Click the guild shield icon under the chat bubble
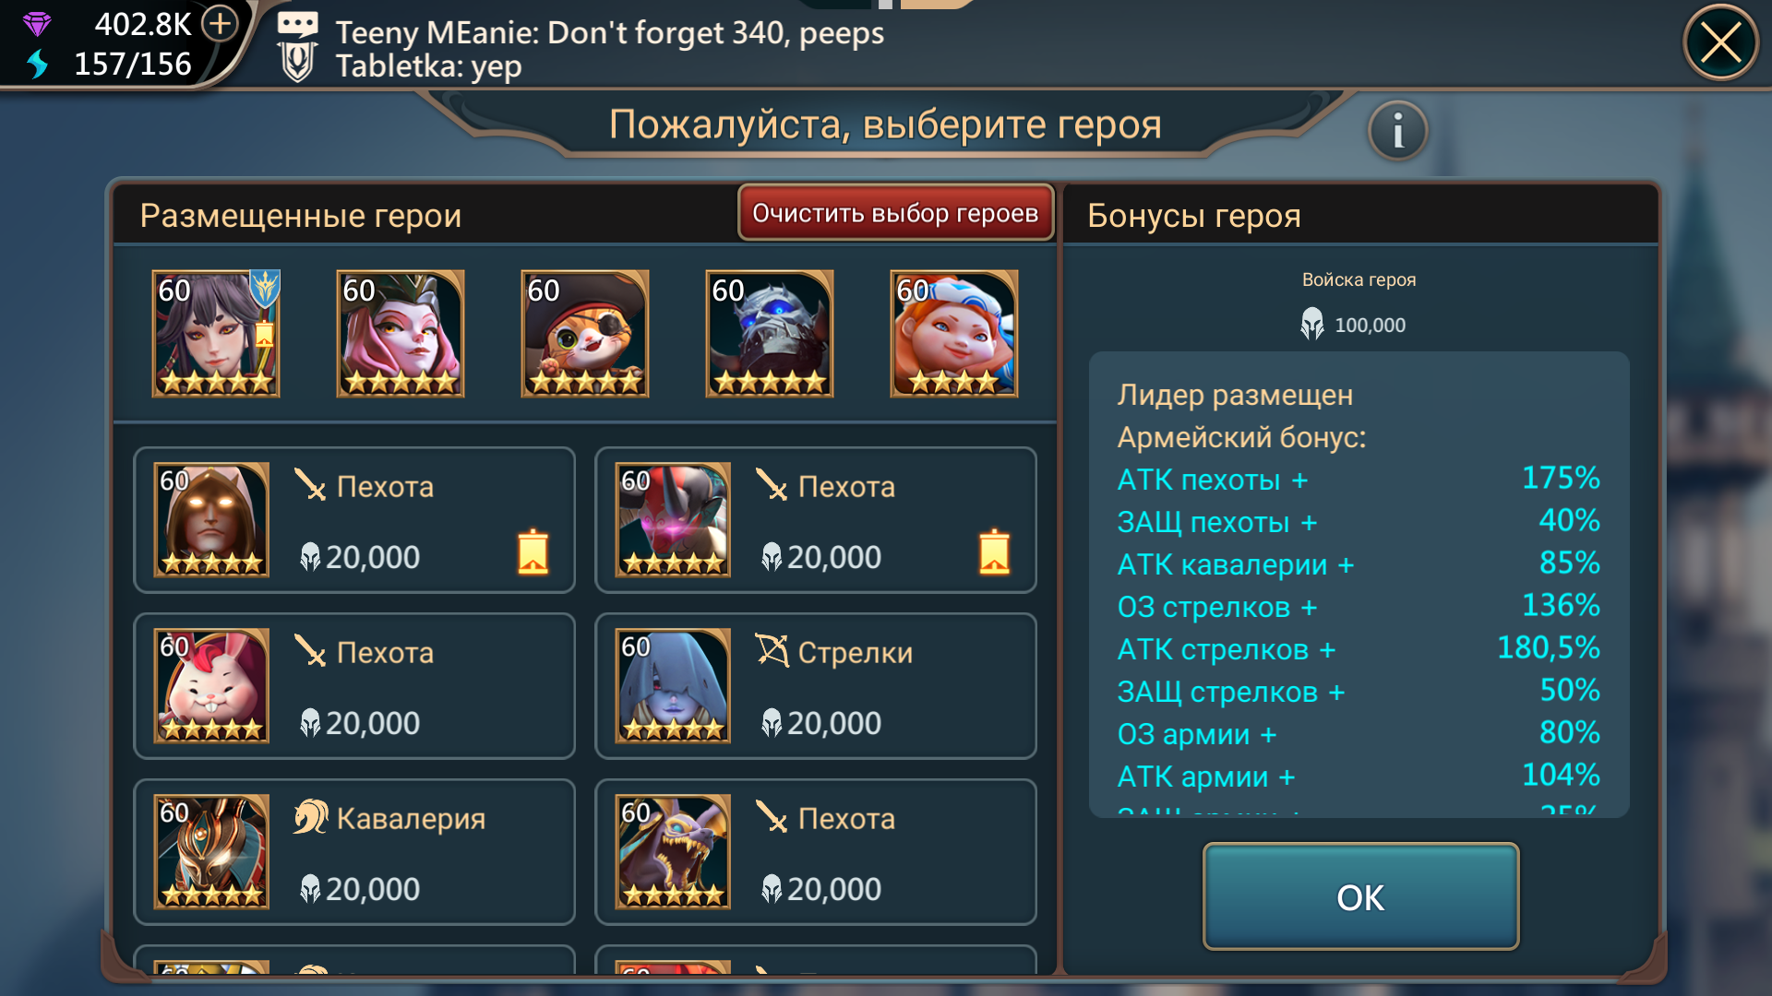This screenshot has width=1772, height=996. [297, 63]
